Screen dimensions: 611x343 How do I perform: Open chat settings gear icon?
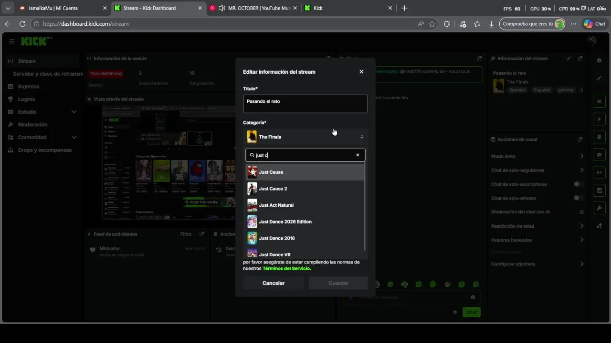pos(455,313)
